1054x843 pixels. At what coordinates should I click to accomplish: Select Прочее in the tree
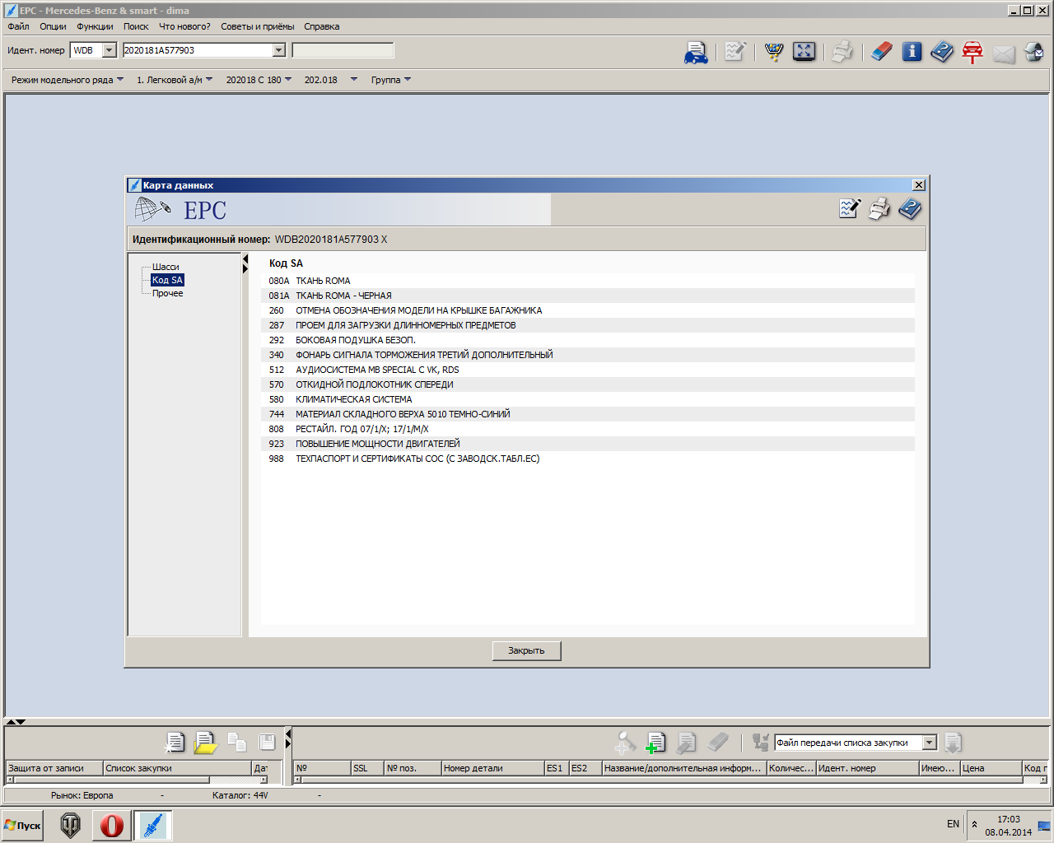pyautogui.click(x=168, y=293)
